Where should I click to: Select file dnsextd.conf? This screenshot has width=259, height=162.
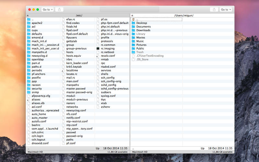coord(40,143)
